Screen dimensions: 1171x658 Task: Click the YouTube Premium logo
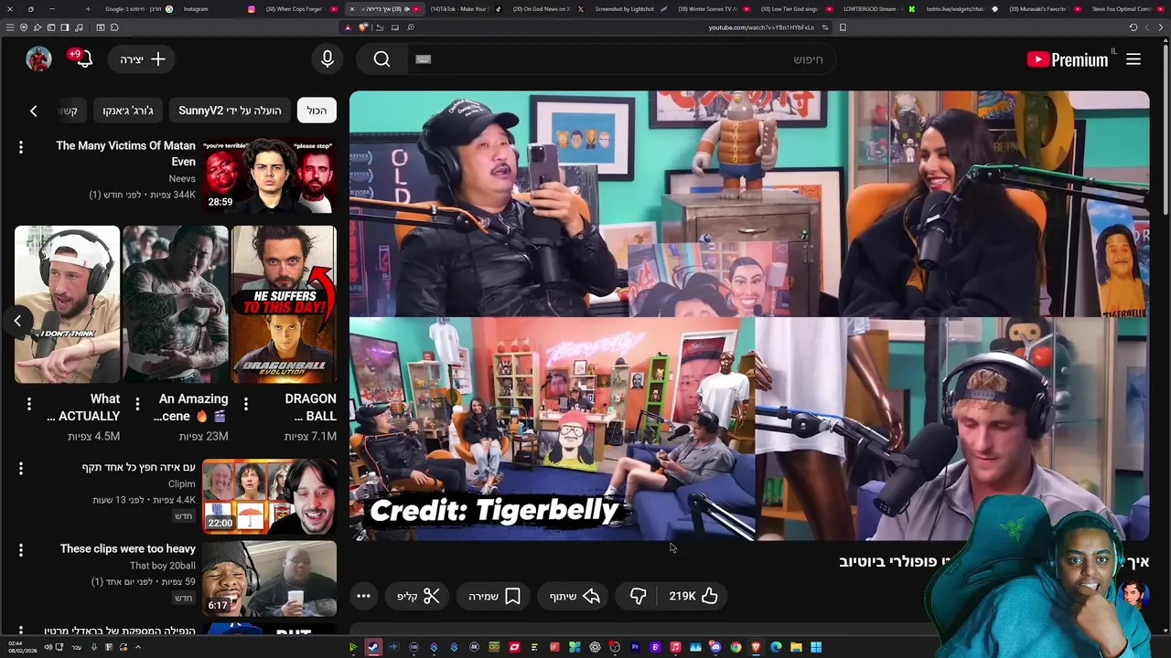pyautogui.click(x=1067, y=59)
